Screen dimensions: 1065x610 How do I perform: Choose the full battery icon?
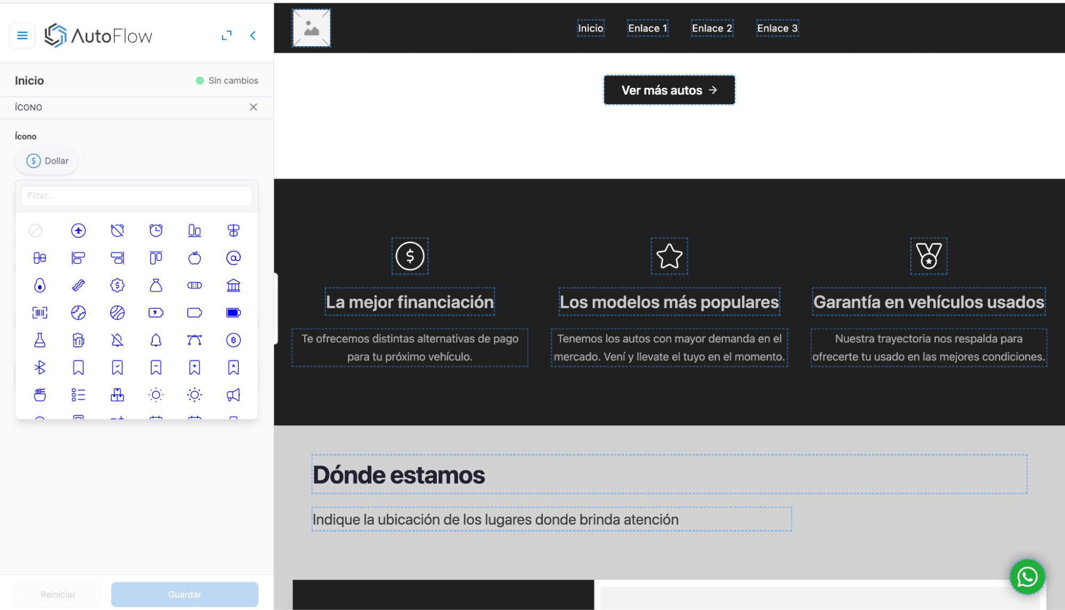pos(233,313)
